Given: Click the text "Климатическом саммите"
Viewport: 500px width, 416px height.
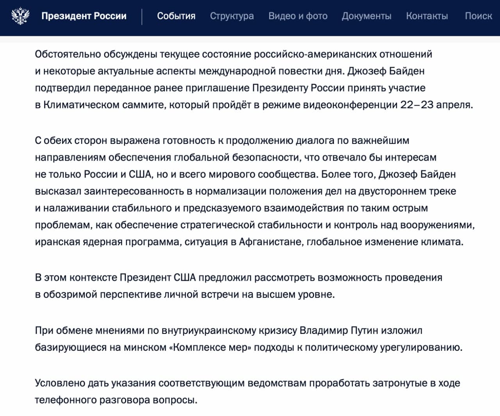Looking at the screenshot, I should (104, 105).
